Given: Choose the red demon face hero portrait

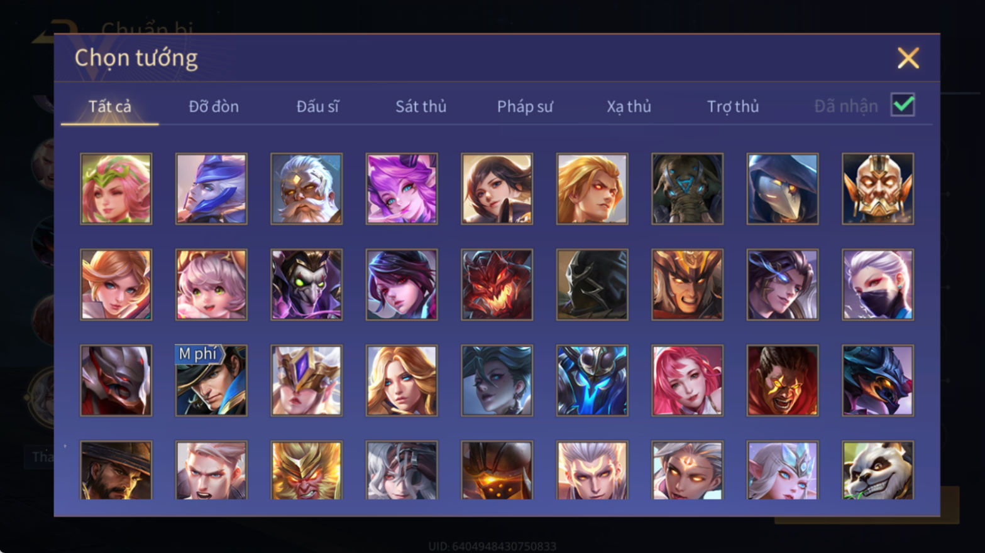Looking at the screenshot, I should [x=497, y=285].
